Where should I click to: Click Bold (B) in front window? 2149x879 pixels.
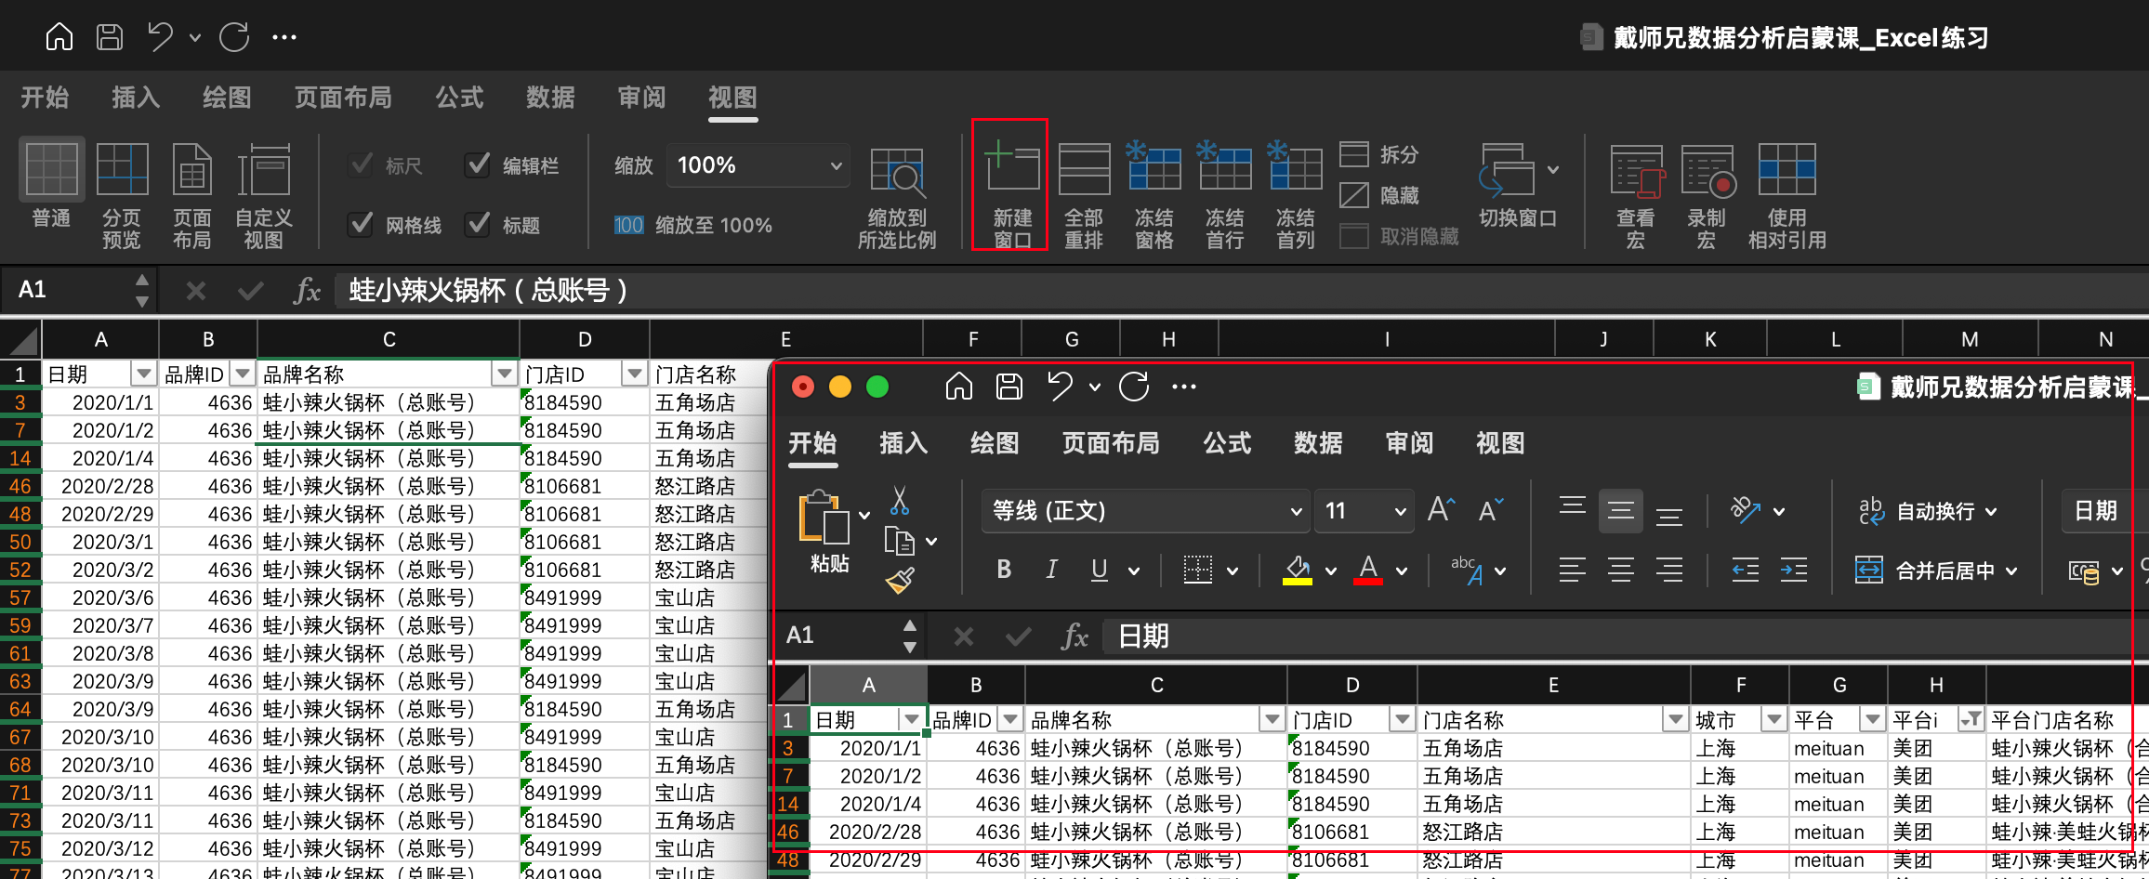pos(1004,570)
